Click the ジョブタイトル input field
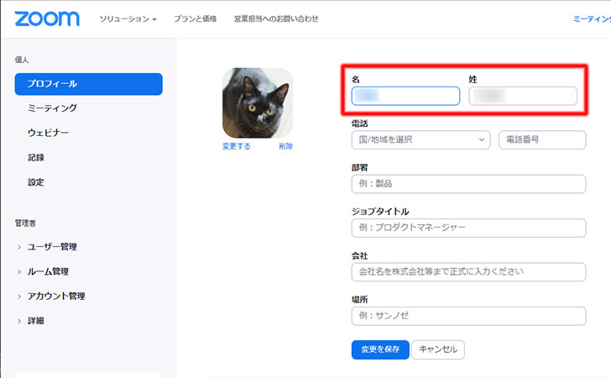611x378 pixels. coord(468,228)
